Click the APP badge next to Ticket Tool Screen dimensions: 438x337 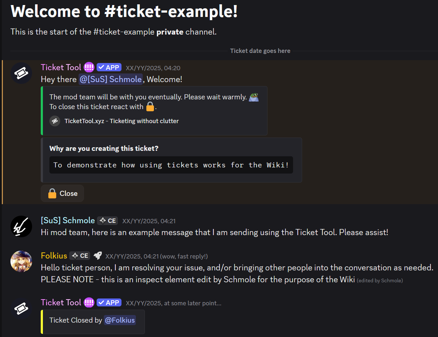coord(109,67)
